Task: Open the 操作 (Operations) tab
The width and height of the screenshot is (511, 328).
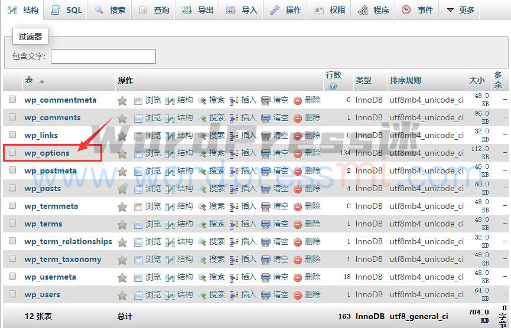Action: coord(285,10)
